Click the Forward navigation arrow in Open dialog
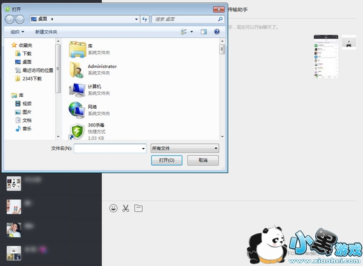 (x=20, y=19)
